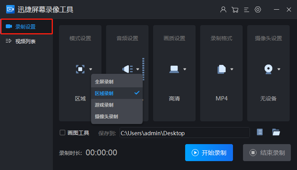
Task: Click the MP4 format label
Action: 221,99
